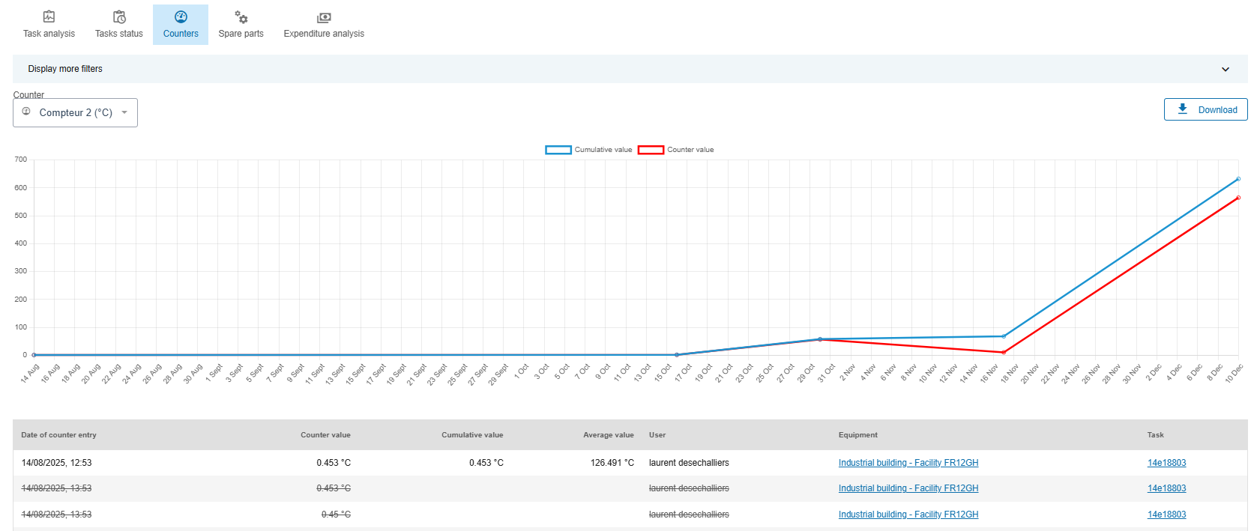The image size is (1251, 531).
Task: Click the gauge icon in Counter selector
Action: pos(26,112)
